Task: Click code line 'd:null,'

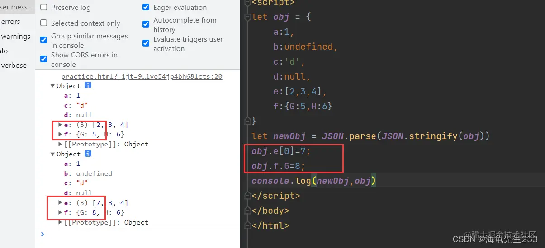Action: click(292, 77)
